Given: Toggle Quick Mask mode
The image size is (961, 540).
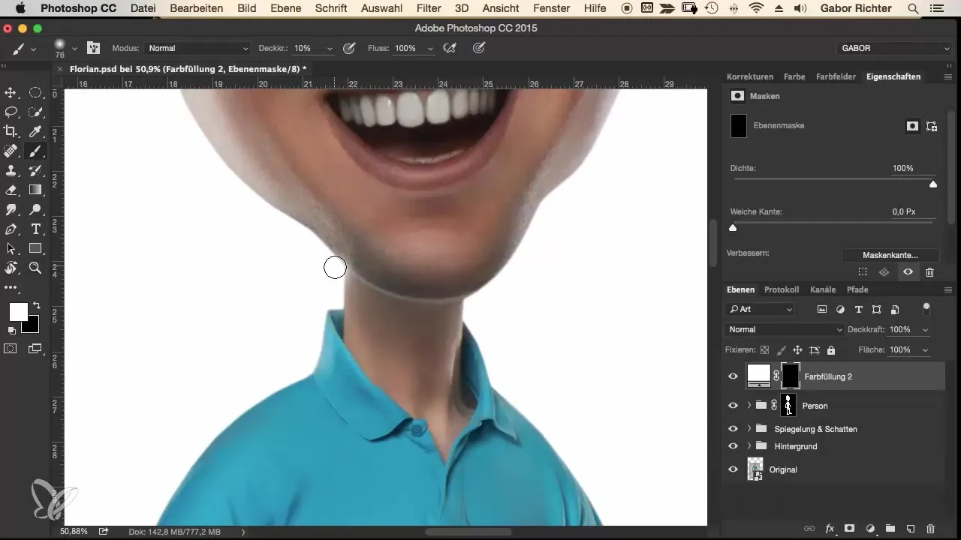Looking at the screenshot, I should (x=11, y=348).
